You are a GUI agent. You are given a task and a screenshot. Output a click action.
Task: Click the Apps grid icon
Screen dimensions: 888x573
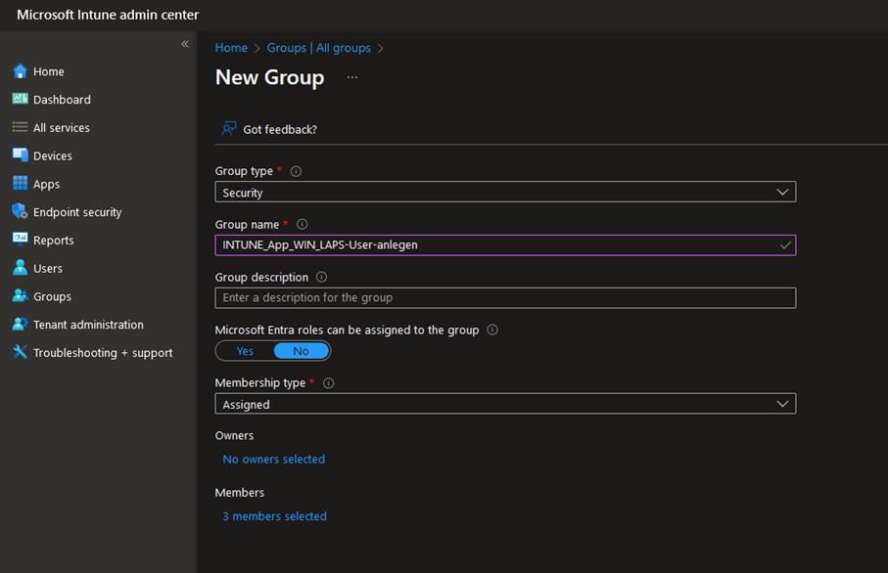[x=20, y=183]
